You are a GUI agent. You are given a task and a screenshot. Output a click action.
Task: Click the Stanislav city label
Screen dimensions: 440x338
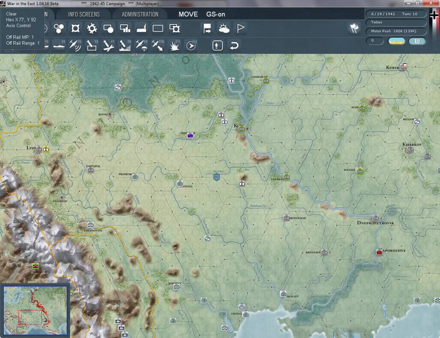[x=60, y=201]
